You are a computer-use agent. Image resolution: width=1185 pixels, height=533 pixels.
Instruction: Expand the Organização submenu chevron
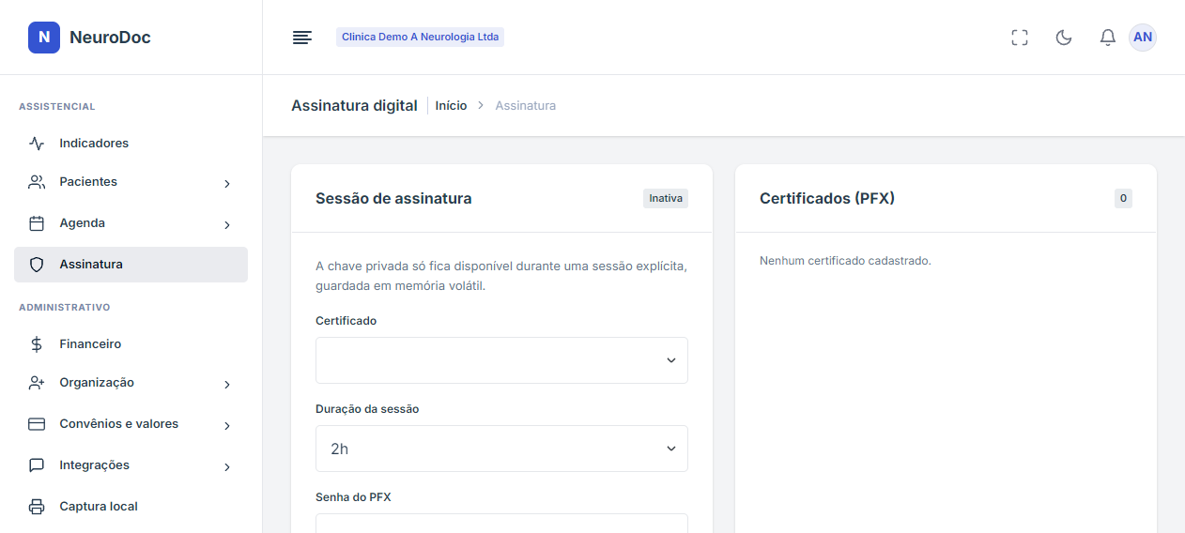point(227,385)
